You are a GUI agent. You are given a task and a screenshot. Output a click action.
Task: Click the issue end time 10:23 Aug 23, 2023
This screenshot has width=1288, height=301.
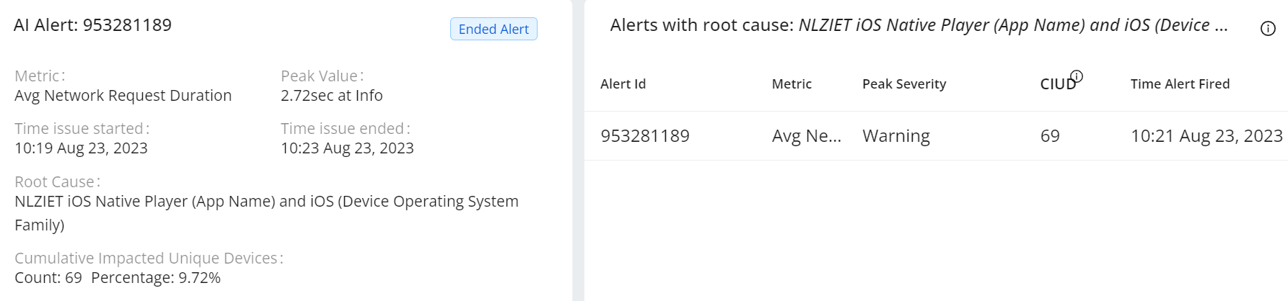[347, 148]
